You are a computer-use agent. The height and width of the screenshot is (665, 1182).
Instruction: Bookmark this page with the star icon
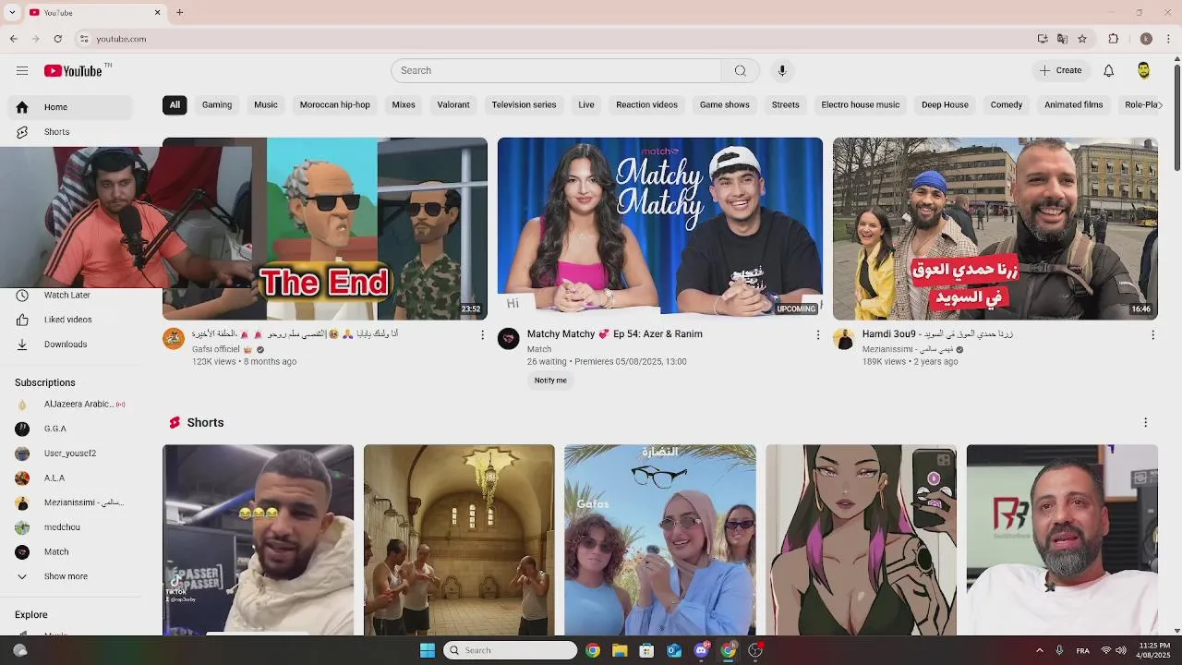coord(1082,39)
